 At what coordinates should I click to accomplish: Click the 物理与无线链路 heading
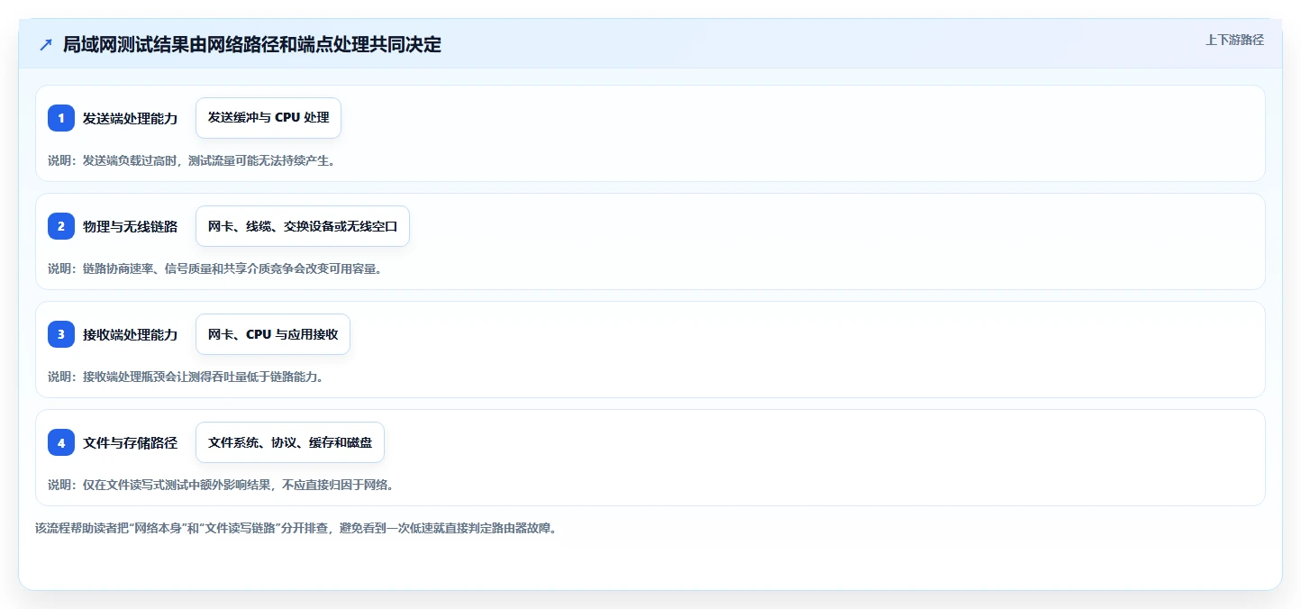[131, 226]
